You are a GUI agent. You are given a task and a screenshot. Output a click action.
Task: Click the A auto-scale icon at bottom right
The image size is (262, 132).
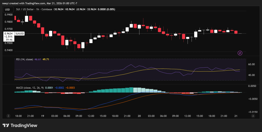click(253, 116)
